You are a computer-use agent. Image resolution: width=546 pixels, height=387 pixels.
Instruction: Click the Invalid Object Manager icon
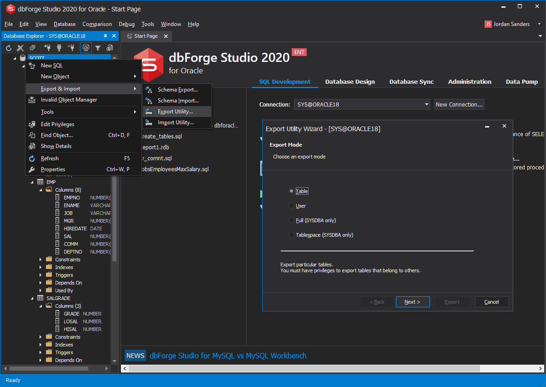(x=32, y=100)
